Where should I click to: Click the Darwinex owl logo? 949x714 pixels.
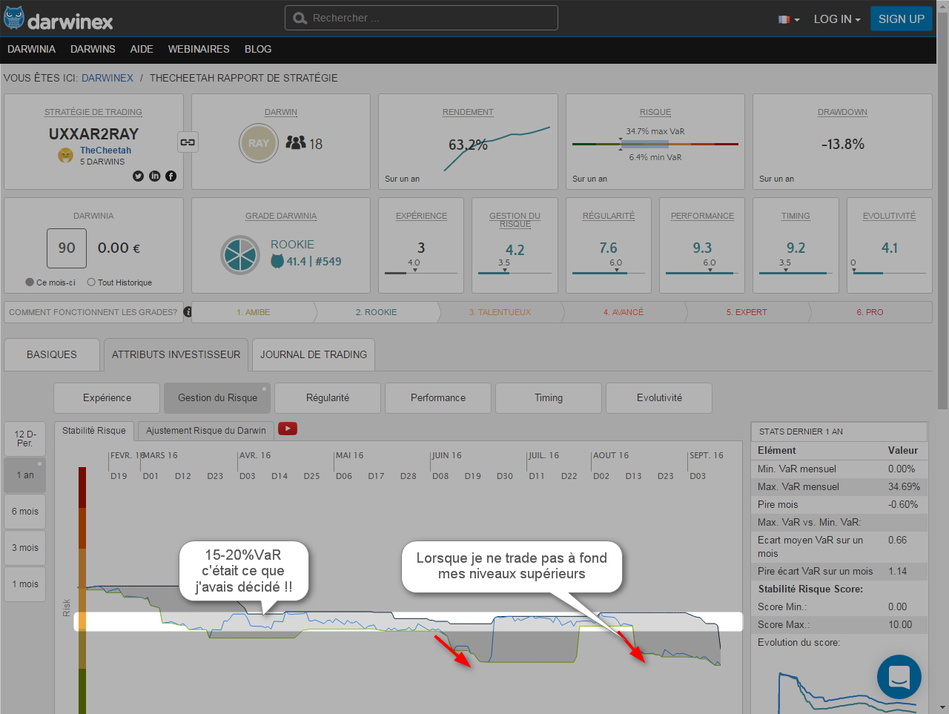click(x=15, y=19)
